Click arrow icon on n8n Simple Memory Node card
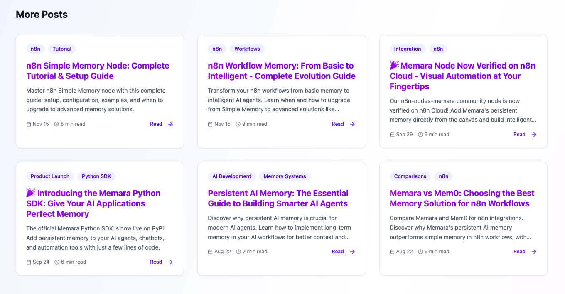Screen dimensions: 565x294 click(x=170, y=124)
